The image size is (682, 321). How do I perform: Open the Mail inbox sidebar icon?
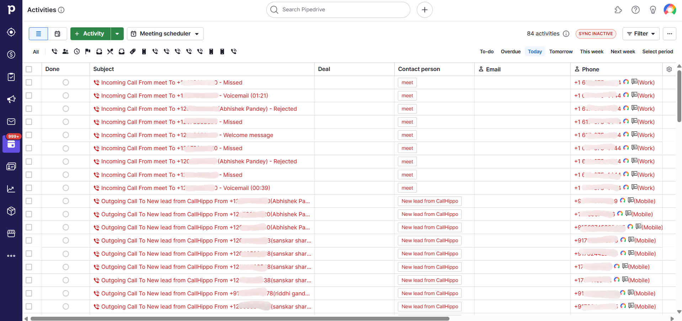click(11, 122)
